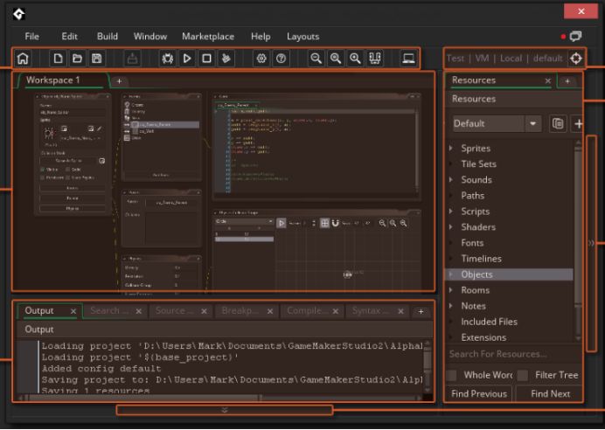The image size is (605, 430).
Task: Expand the Objects tree node
Action: [x=452, y=274]
